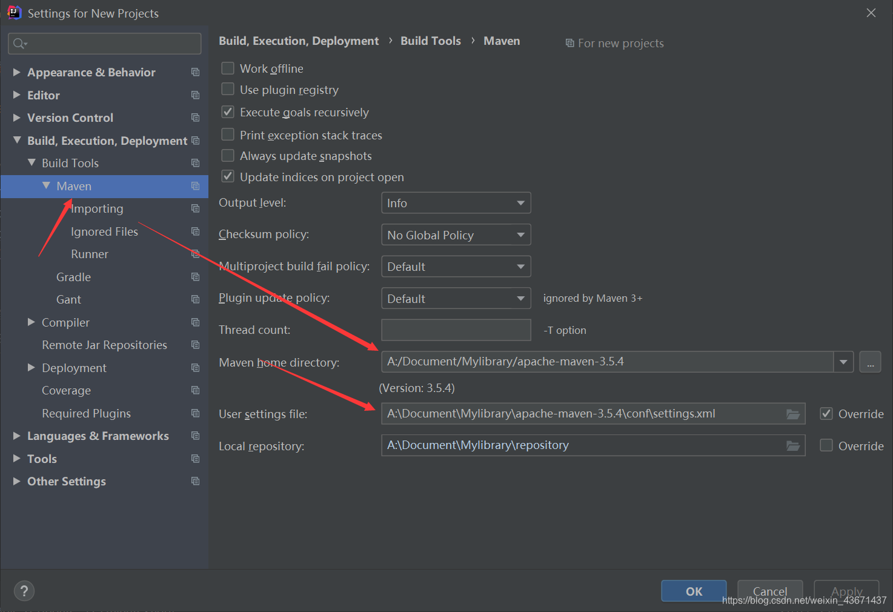Click the For new projects icon in header
This screenshot has width=893, height=612.
click(x=569, y=43)
